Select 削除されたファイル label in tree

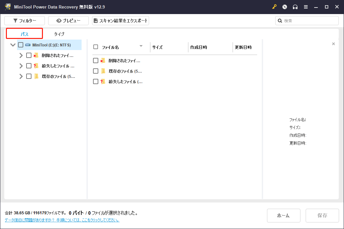tap(58, 55)
